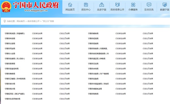Open the 资讯中心 news document icon

[86, 5]
